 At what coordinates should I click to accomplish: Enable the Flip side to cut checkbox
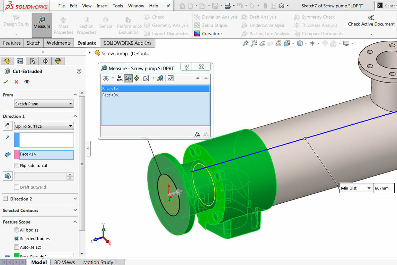(17, 165)
